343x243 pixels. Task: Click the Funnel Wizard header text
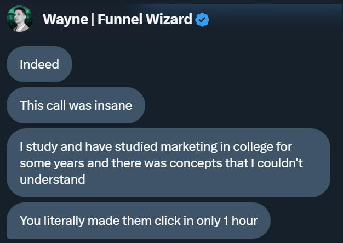click(145, 20)
